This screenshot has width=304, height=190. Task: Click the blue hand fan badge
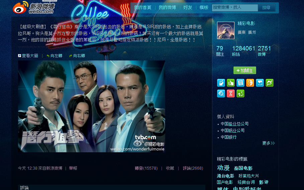click(x=221, y=93)
